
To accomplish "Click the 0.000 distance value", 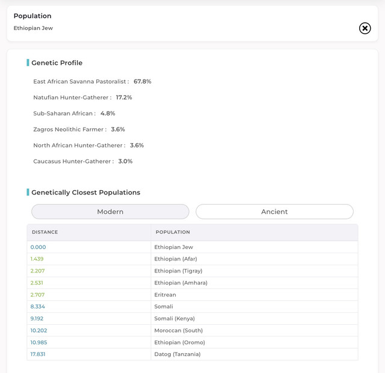I will point(38,247).
